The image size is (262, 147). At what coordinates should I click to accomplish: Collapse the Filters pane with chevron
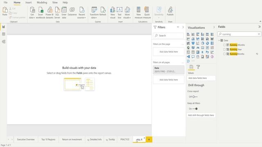(x=183, y=27)
